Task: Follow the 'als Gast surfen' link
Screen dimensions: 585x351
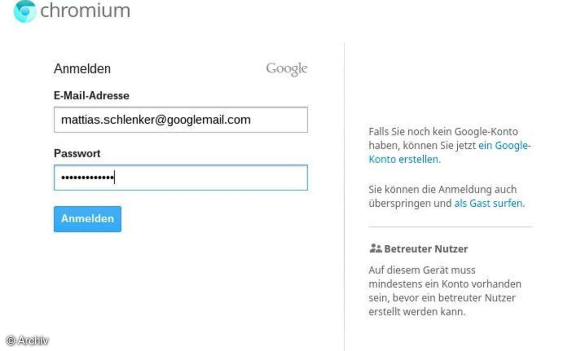Action: 489,203
